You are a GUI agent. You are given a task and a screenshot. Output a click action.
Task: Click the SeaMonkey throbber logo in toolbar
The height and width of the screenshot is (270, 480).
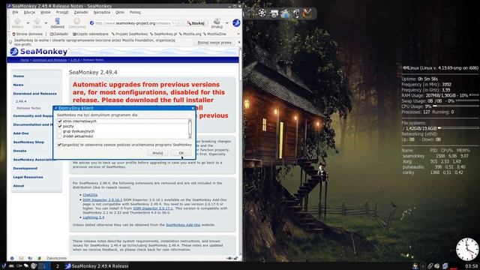point(236,22)
